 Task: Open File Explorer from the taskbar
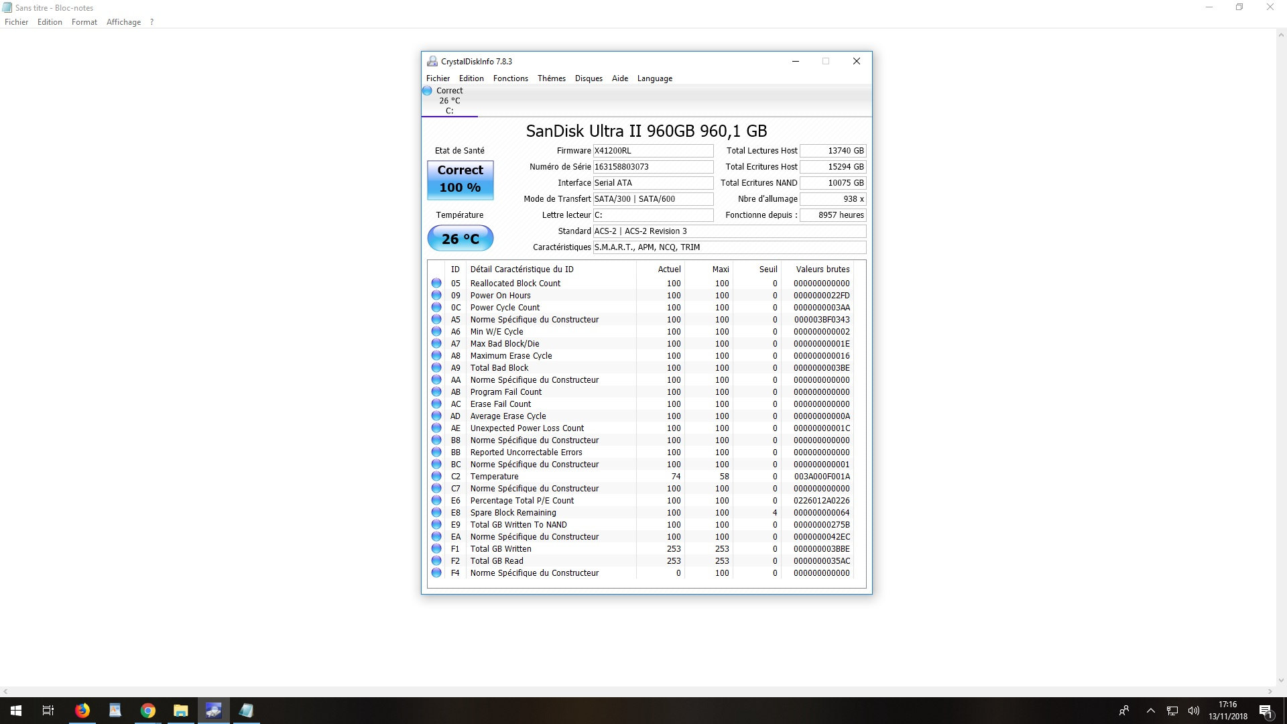[x=181, y=711]
